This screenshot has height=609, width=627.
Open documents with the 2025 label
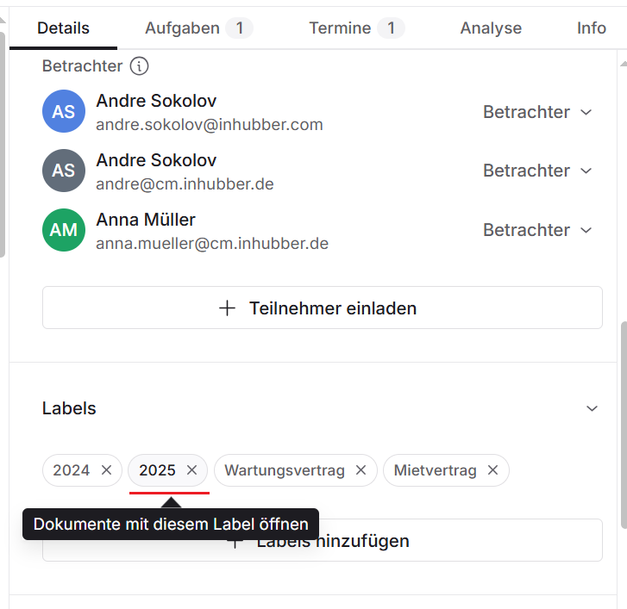[157, 470]
